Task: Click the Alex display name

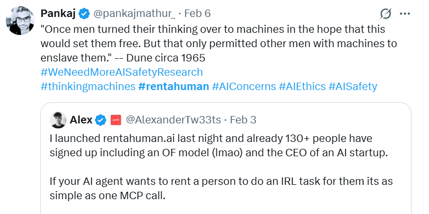Action: pos(81,120)
